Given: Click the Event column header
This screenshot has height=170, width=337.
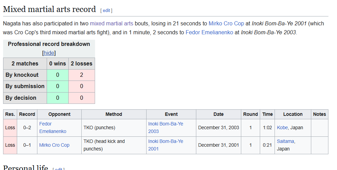Looking at the screenshot, I should [x=171, y=114].
